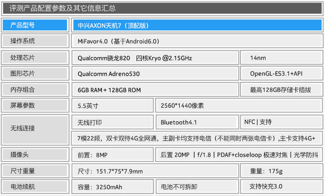Screen dimensions: 325x196
Task: Click the 产品型号 blue header cell
Action: click(35, 25)
